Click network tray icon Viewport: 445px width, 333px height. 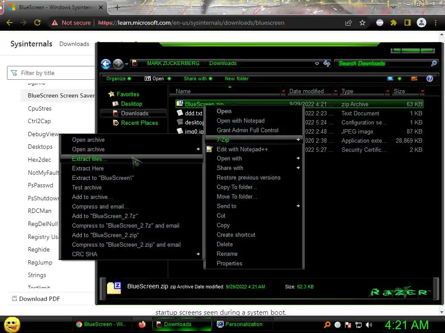click(x=359, y=325)
